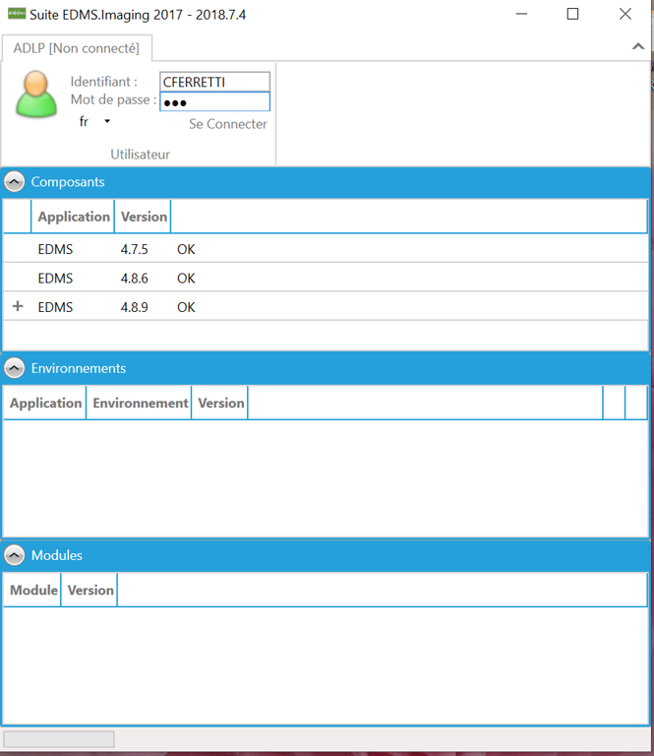Select the EDMS row of version 4.8.9
This screenshot has height=756, width=654.
pyautogui.click(x=326, y=307)
